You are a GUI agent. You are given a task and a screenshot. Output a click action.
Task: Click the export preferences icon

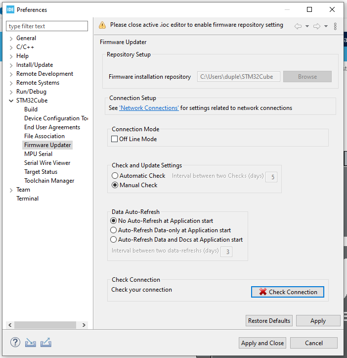click(x=46, y=343)
